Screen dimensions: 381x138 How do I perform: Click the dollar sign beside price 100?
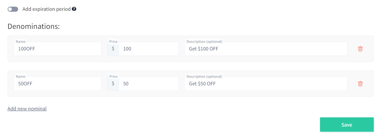coord(113,49)
